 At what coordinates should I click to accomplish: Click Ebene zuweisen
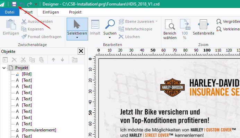(x=136, y=21)
